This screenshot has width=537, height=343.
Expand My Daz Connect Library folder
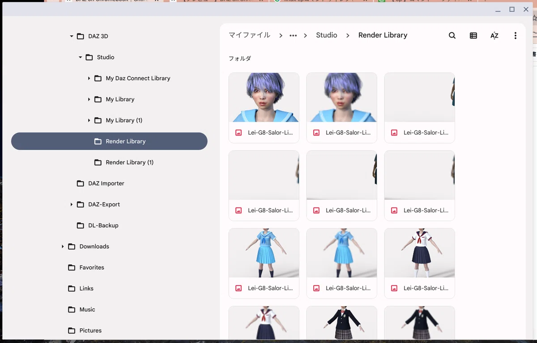[89, 78]
